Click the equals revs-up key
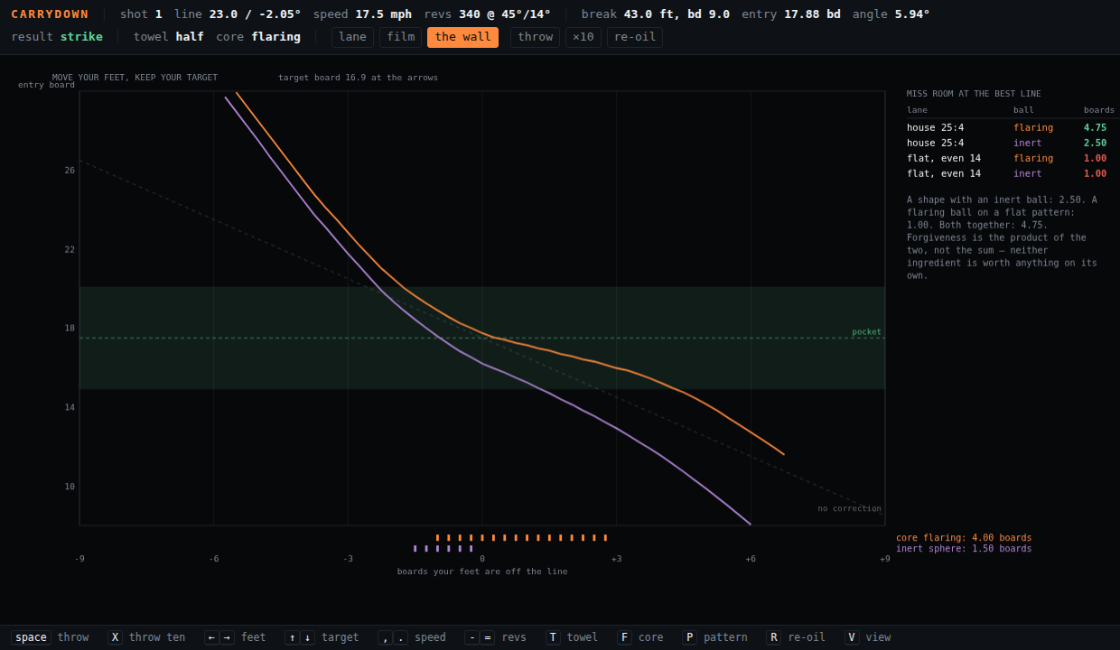The width and height of the screenshot is (1120, 650). point(487,637)
